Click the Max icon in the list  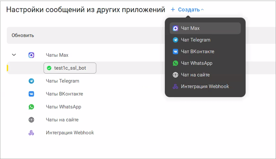pyautogui.click(x=31, y=55)
